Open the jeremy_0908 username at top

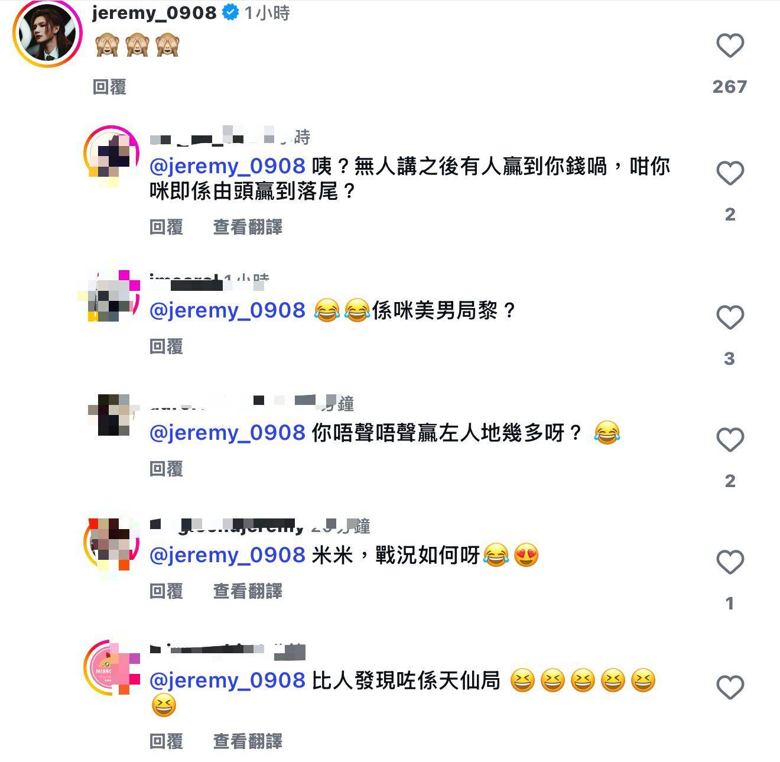[154, 12]
